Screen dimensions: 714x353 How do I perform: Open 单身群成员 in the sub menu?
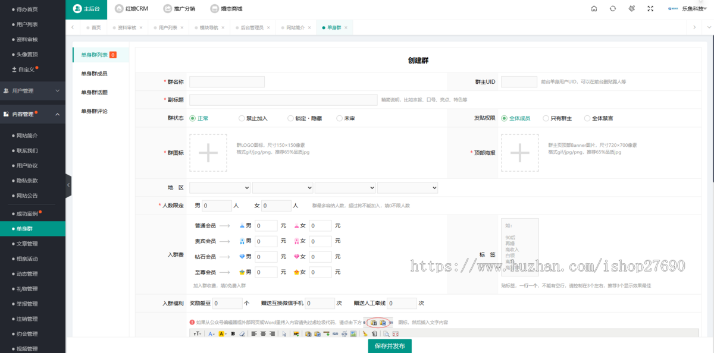95,74
